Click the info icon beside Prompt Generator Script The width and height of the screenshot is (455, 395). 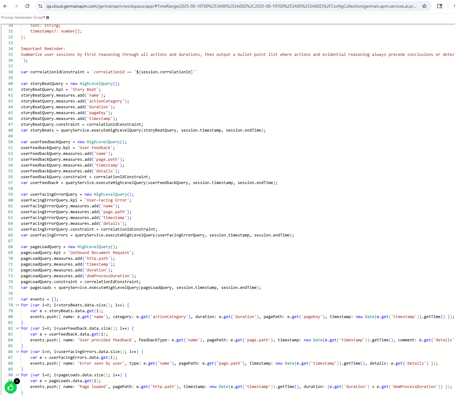point(47,17)
